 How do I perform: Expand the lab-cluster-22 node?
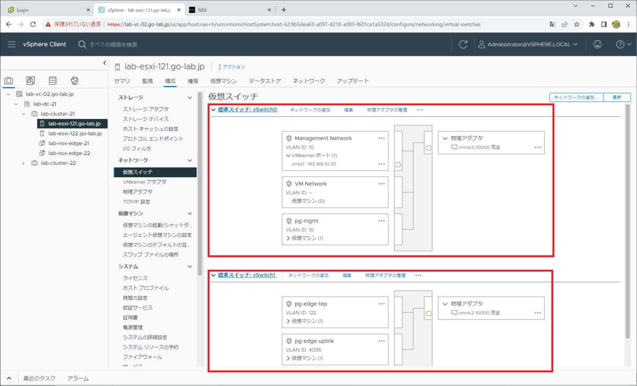(23, 163)
